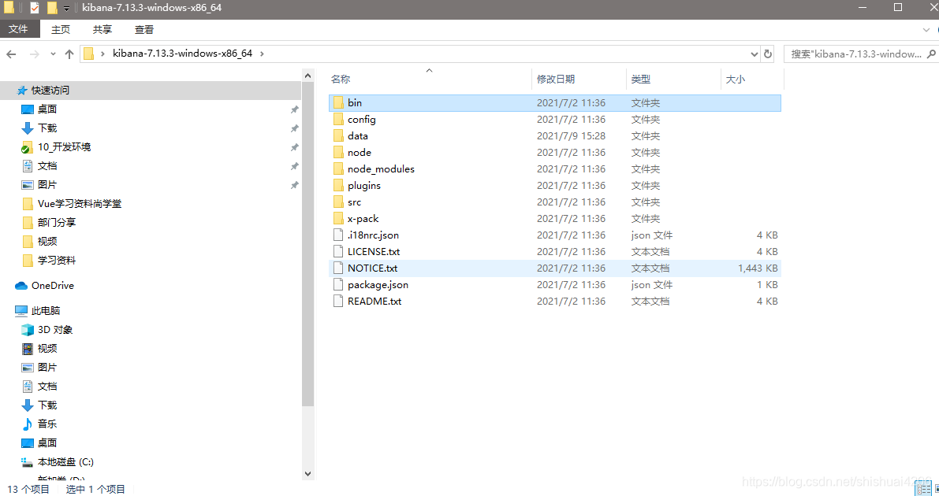Click the quick access star icon
This screenshot has height=496, width=939.
(22, 91)
